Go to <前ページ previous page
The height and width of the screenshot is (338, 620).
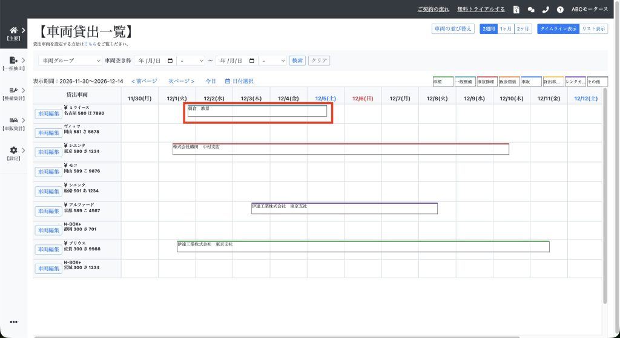click(x=144, y=82)
